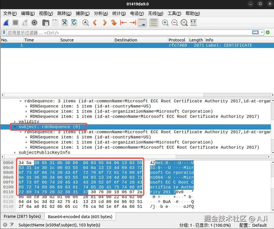Click the packet list horizontal scrollbar
Image resolution: width=274 pixels, height=229 pixels.
coord(104,95)
